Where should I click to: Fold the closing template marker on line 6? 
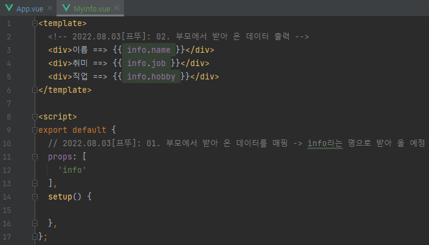click(35, 90)
